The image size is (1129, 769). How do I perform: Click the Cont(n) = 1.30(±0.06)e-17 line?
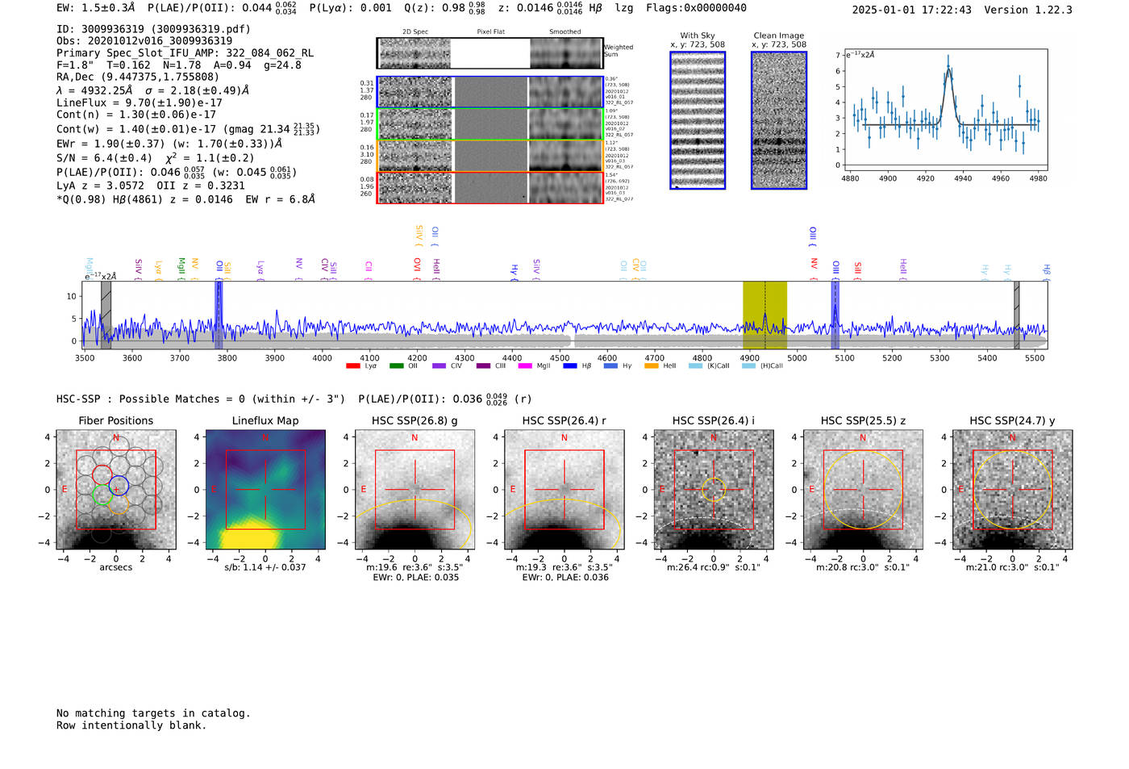click(136, 115)
